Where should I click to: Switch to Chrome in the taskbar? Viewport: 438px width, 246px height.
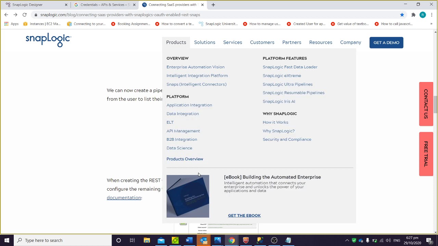232,240
